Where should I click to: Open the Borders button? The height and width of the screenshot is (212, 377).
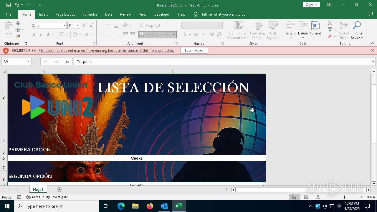pos(61,34)
